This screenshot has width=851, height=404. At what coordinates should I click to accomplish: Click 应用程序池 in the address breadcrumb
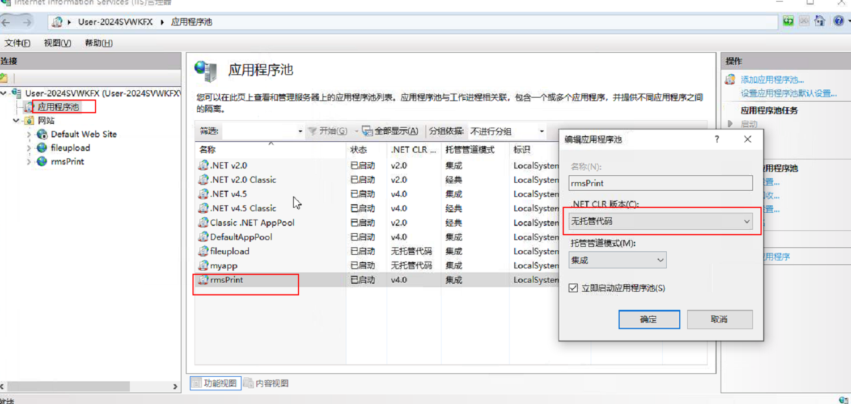pos(192,22)
